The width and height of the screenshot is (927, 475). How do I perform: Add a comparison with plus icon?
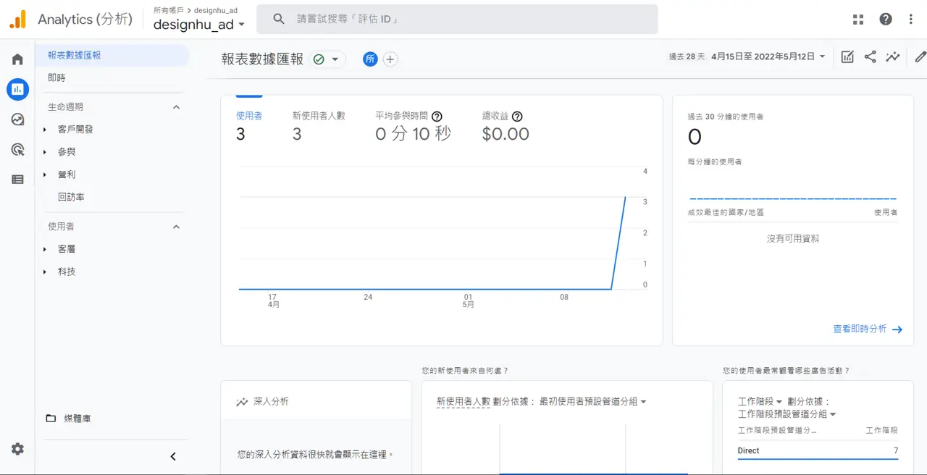point(390,59)
